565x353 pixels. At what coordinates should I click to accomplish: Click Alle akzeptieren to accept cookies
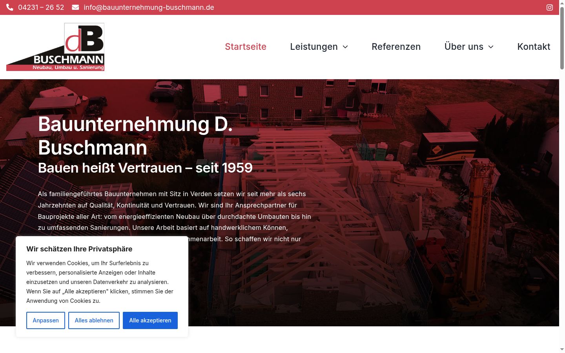pyautogui.click(x=150, y=320)
